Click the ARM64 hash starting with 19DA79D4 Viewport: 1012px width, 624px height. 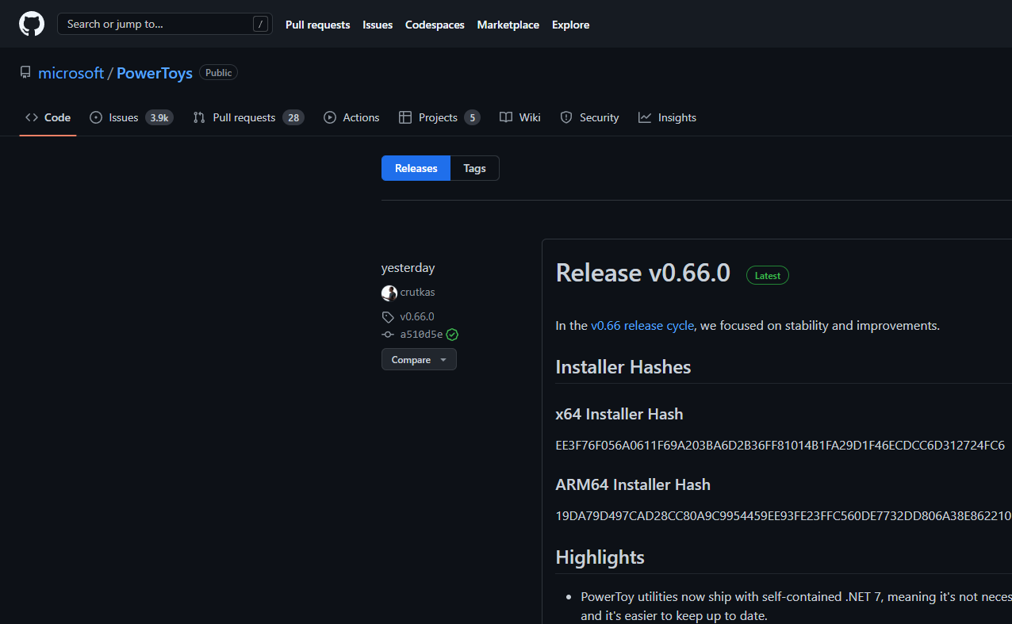click(x=784, y=515)
